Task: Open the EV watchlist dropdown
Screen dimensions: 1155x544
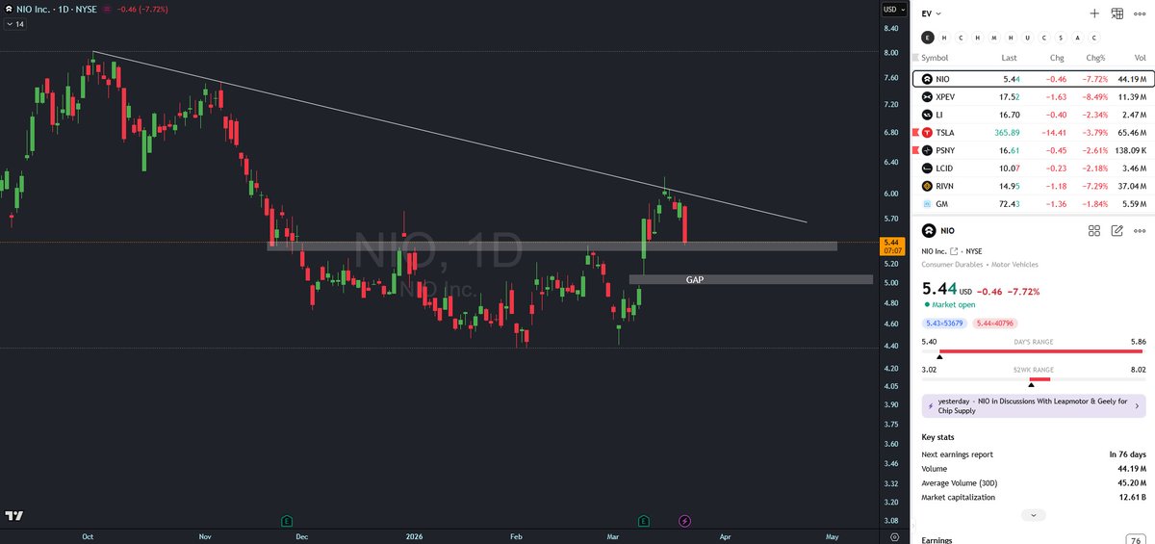Action: pyautogui.click(x=931, y=13)
